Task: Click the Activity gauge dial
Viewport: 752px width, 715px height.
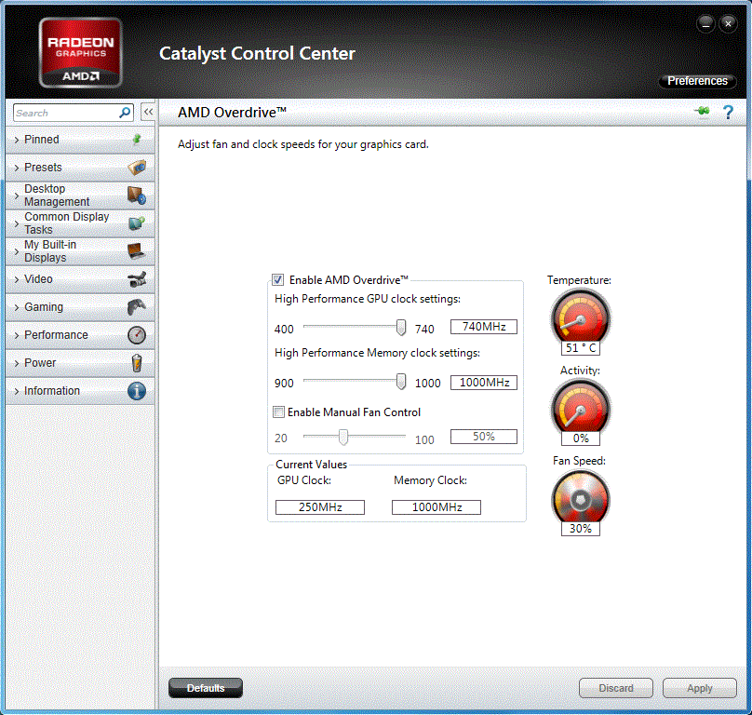Action: pos(581,409)
